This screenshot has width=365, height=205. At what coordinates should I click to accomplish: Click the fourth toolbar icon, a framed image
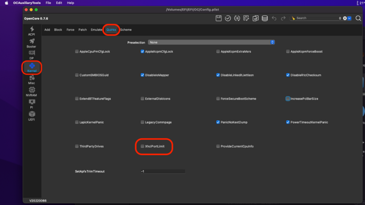(246, 18)
